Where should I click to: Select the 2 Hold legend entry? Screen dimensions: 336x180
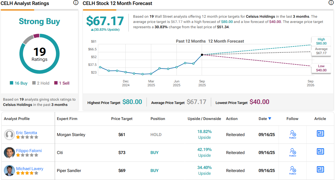point(41,83)
